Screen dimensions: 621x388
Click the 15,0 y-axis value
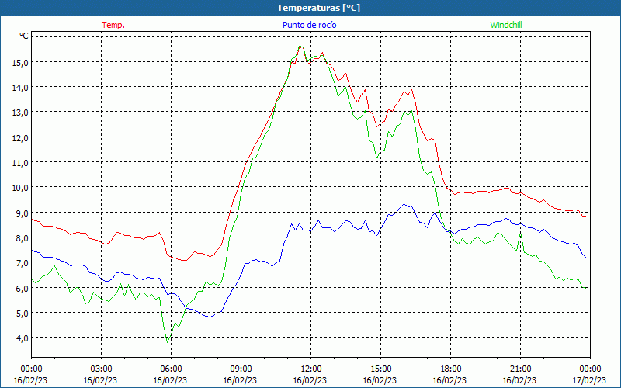point(21,62)
